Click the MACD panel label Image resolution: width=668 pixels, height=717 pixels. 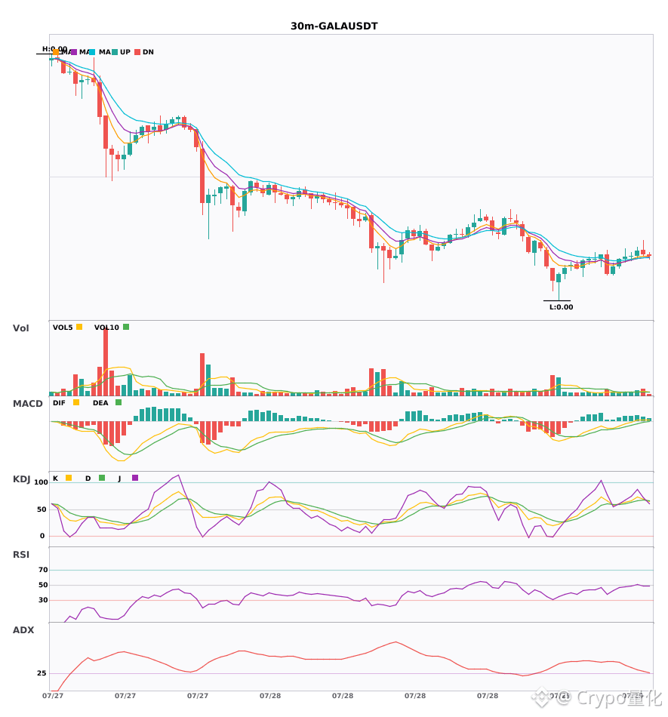(27, 404)
